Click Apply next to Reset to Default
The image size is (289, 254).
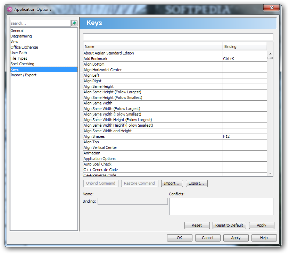pyautogui.click(x=262, y=225)
